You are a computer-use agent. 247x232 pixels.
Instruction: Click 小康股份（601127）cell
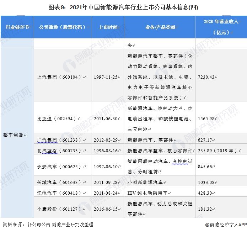(63, 207)
